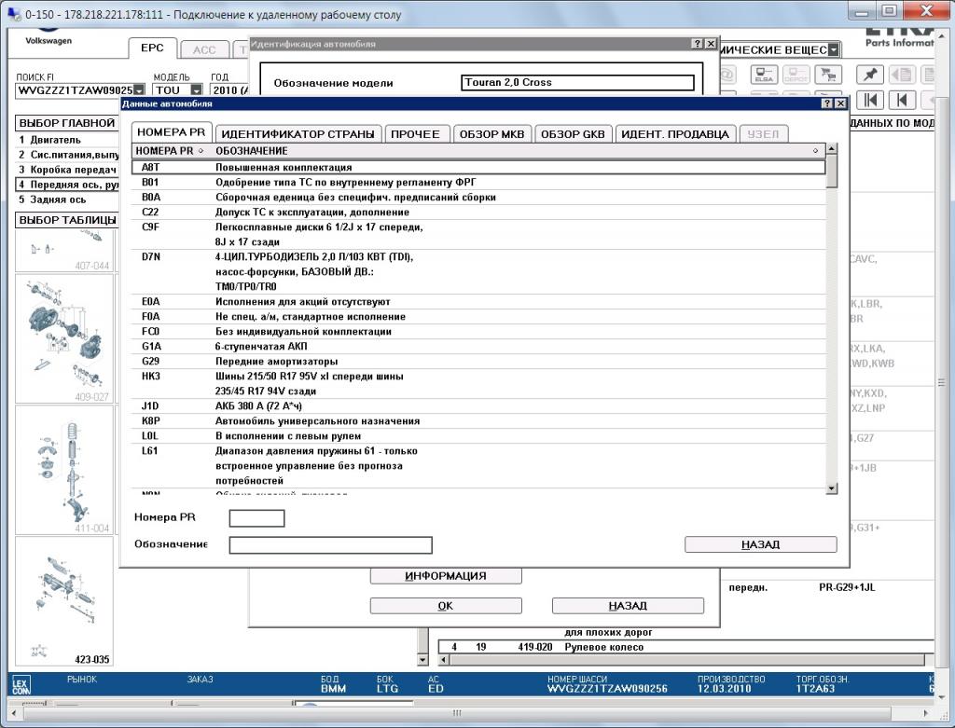The height and width of the screenshot is (728, 955).
Task: Select PR row L0L левым рулем
Action: (478, 436)
